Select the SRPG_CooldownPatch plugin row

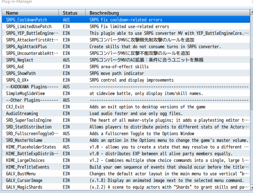[x=126, y=20]
